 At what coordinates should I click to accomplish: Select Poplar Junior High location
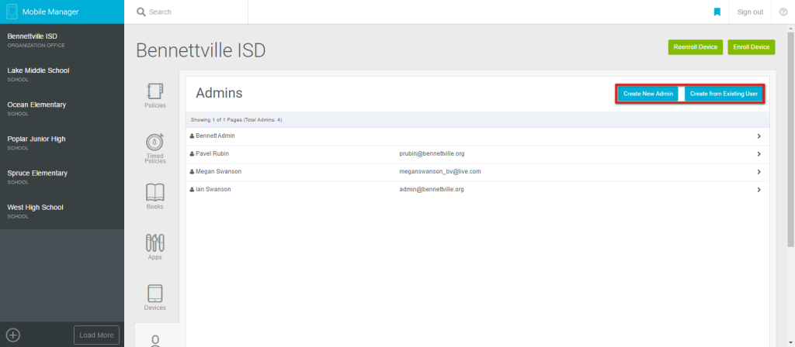(x=62, y=143)
